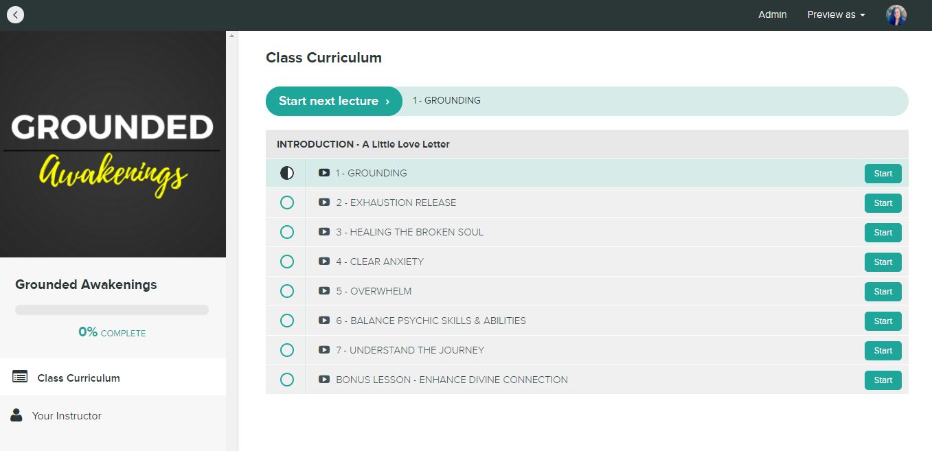Open the user avatar profile picture
The width and height of the screenshot is (932, 451).
click(x=896, y=15)
